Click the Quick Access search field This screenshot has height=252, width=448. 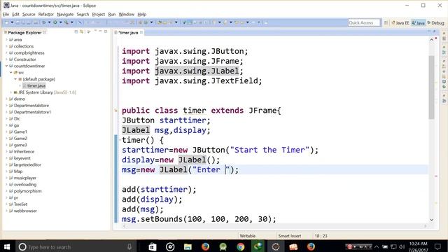point(364,22)
